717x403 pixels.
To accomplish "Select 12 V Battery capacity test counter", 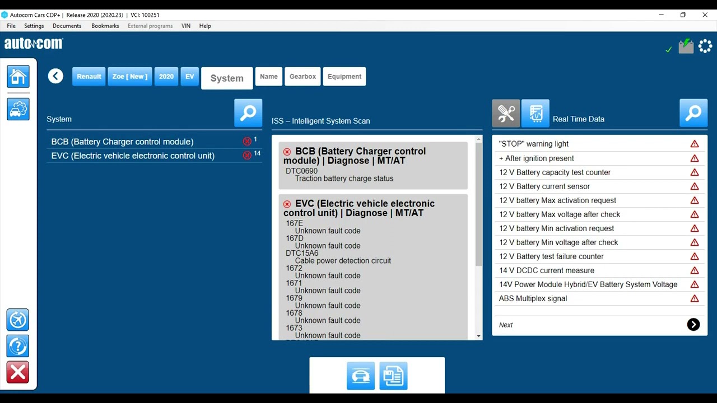I will (x=599, y=172).
